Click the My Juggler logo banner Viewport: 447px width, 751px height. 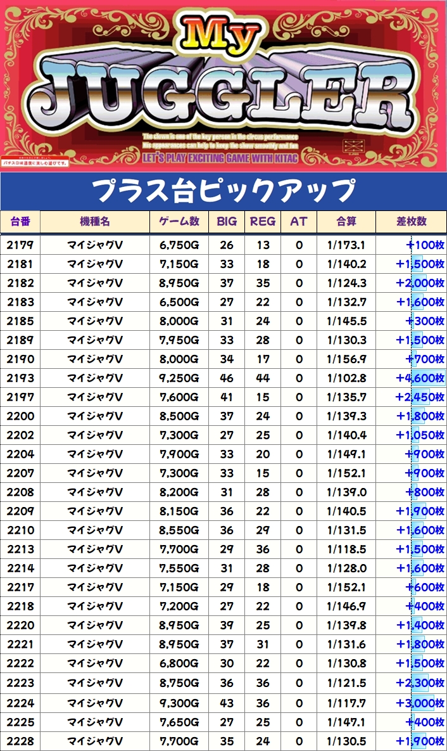coord(223,86)
